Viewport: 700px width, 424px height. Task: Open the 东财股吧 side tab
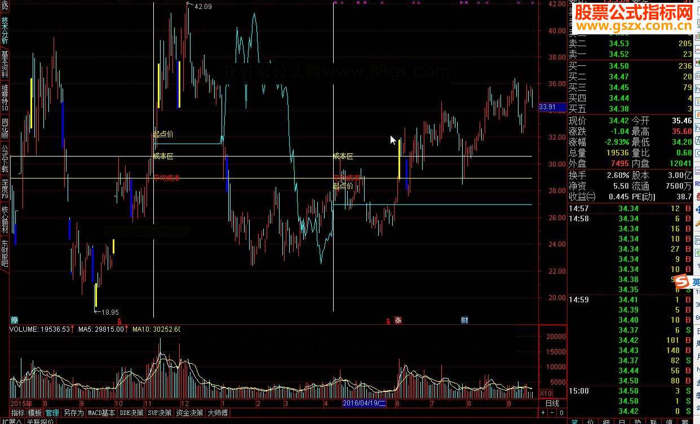[5, 253]
